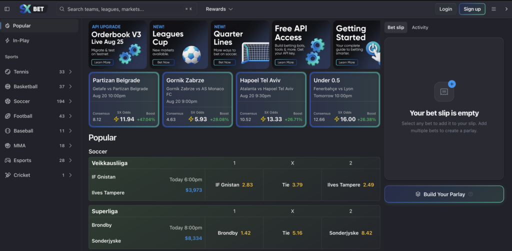Bet on Tie at 5.16
This screenshot has height=251, width=512.
292,233
